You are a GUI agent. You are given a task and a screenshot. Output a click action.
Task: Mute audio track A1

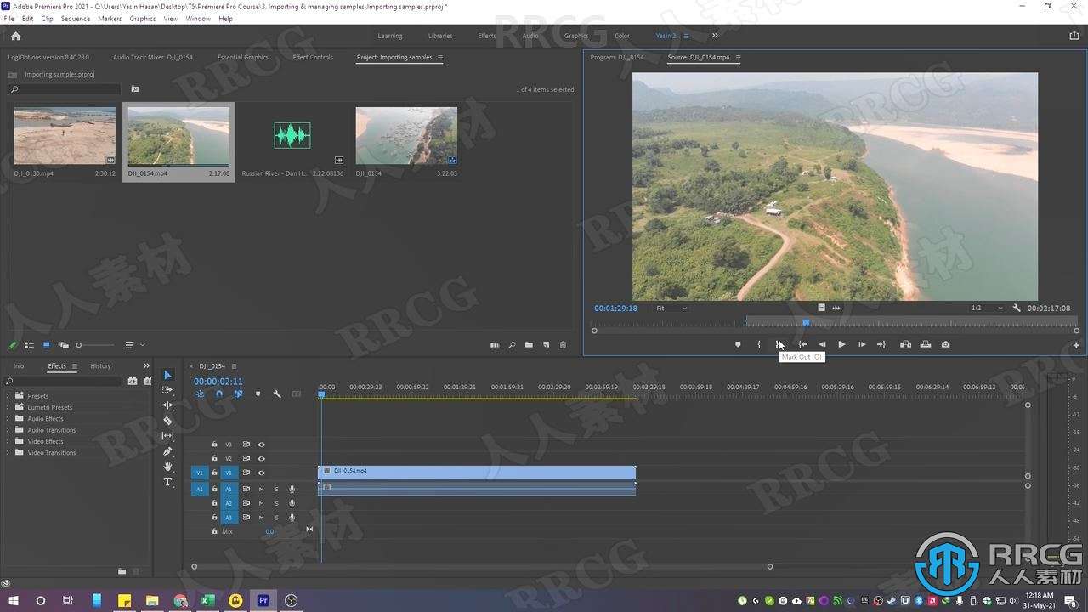[x=261, y=489]
